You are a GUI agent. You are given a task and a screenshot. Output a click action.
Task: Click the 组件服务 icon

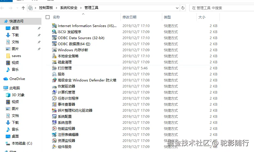pos(54,147)
